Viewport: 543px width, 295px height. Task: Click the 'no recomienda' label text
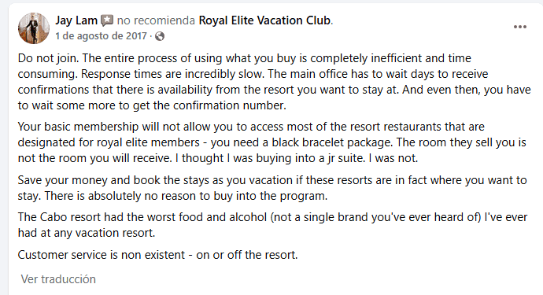pyautogui.click(x=156, y=20)
